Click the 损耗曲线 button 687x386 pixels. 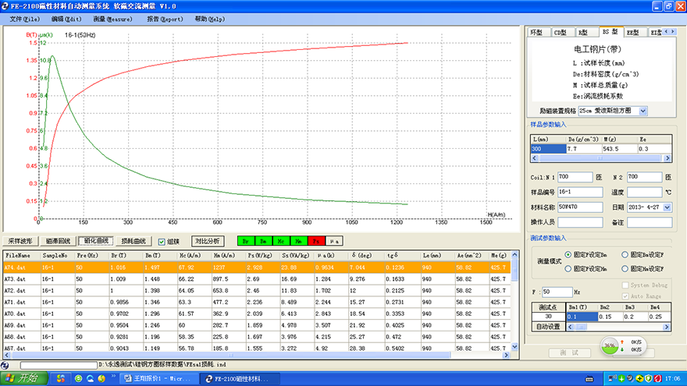pyautogui.click(x=133, y=241)
